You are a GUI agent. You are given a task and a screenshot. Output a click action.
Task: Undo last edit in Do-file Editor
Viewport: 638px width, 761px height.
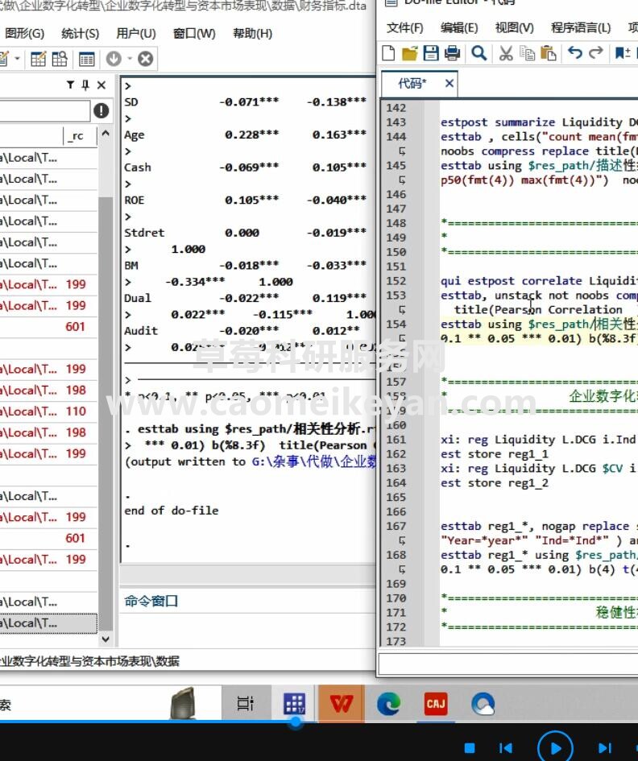575,52
